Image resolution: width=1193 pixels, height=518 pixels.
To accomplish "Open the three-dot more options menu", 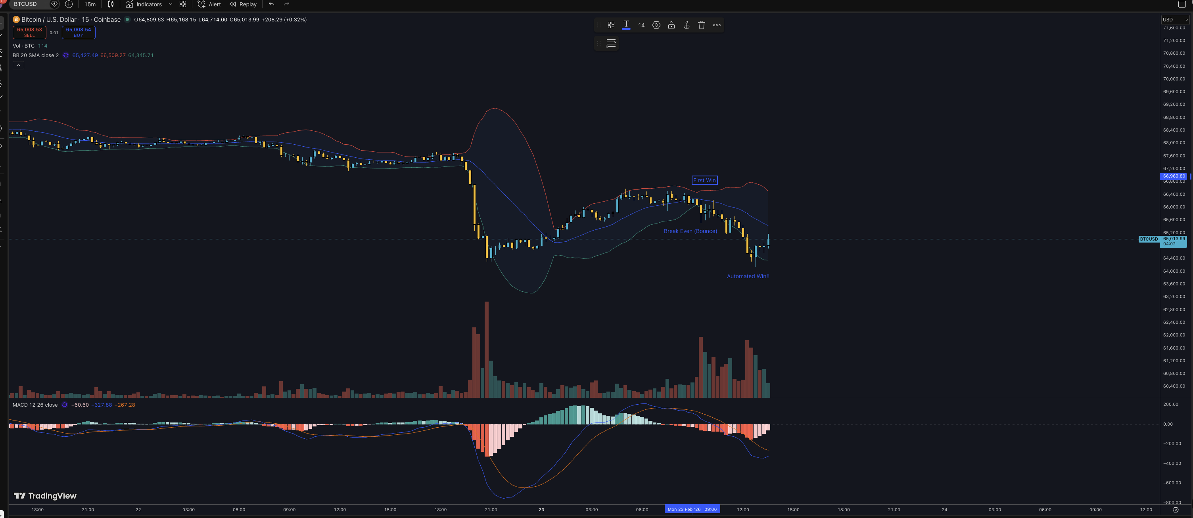I will 716,25.
